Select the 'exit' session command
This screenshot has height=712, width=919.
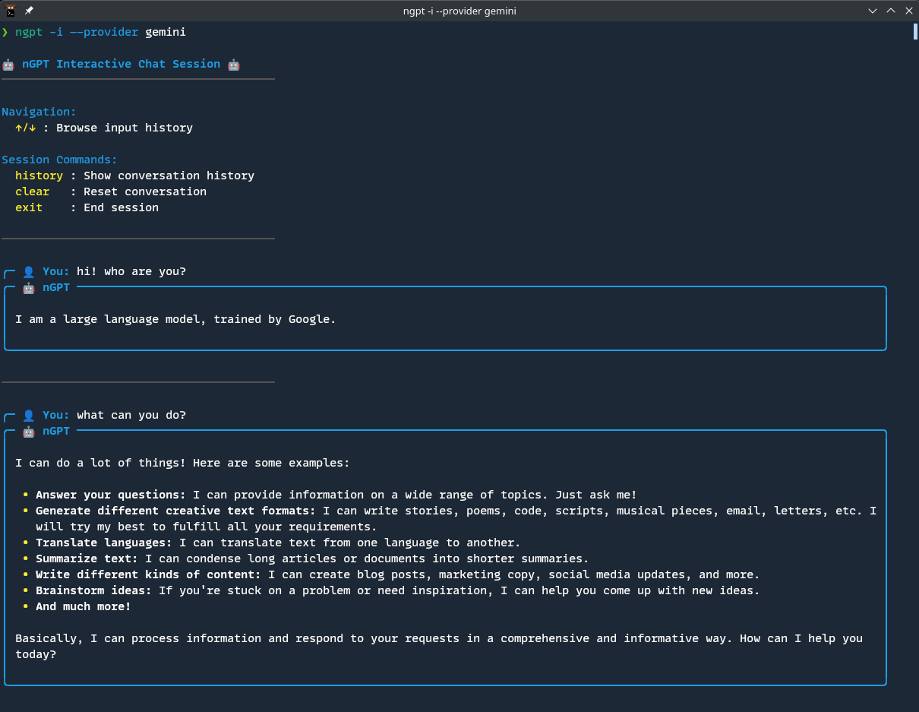pos(29,207)
